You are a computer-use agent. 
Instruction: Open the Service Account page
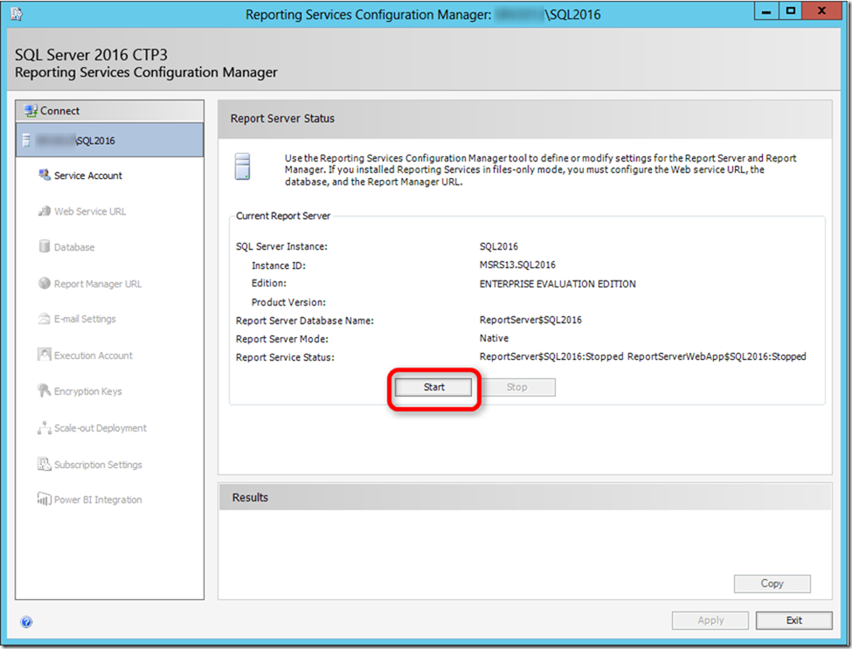pyautogui.click(x=88, y=176)
